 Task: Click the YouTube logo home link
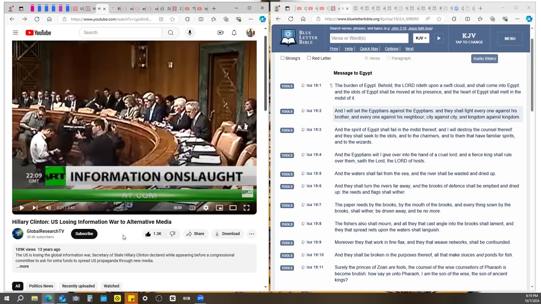pyautogui.click(x=38, y=33)
